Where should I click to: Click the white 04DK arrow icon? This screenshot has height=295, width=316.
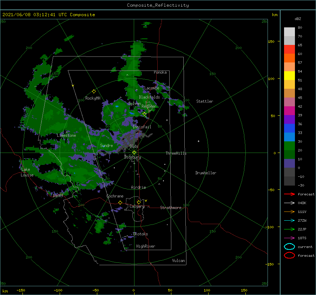pyautogui.click(x=289, y=203)
